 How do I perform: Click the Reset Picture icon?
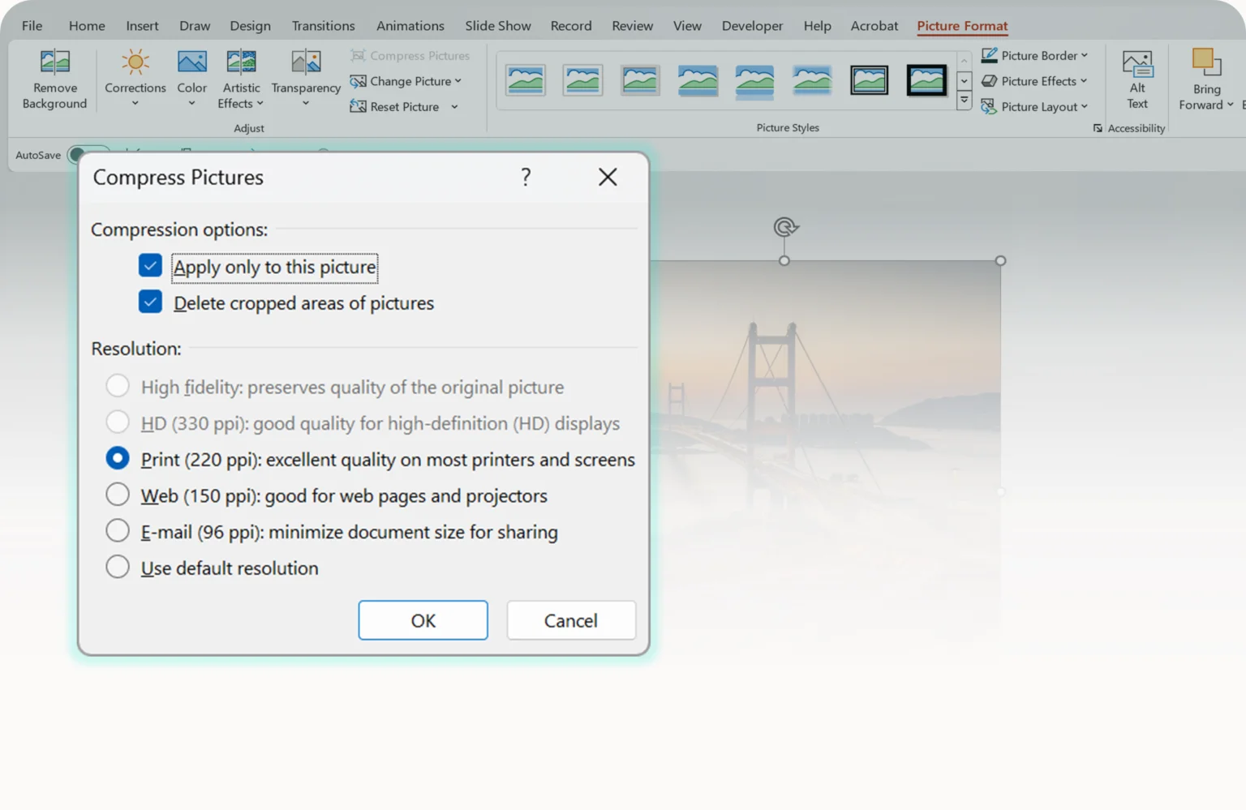tap(358, 106)
